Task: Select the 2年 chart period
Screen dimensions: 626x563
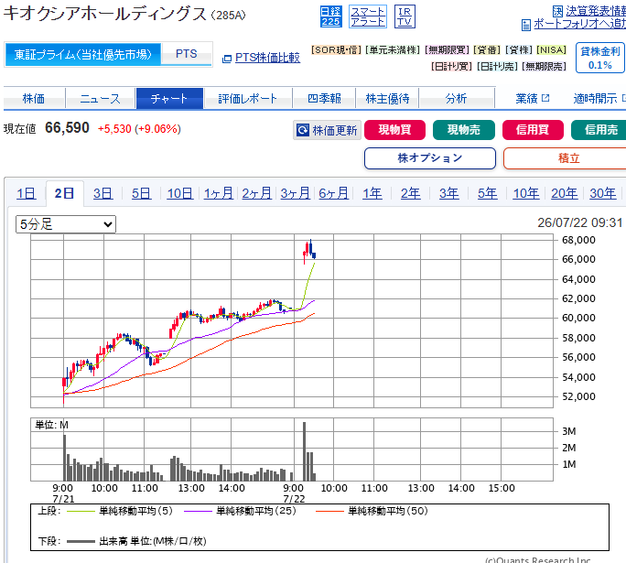Action: [410, 194]
